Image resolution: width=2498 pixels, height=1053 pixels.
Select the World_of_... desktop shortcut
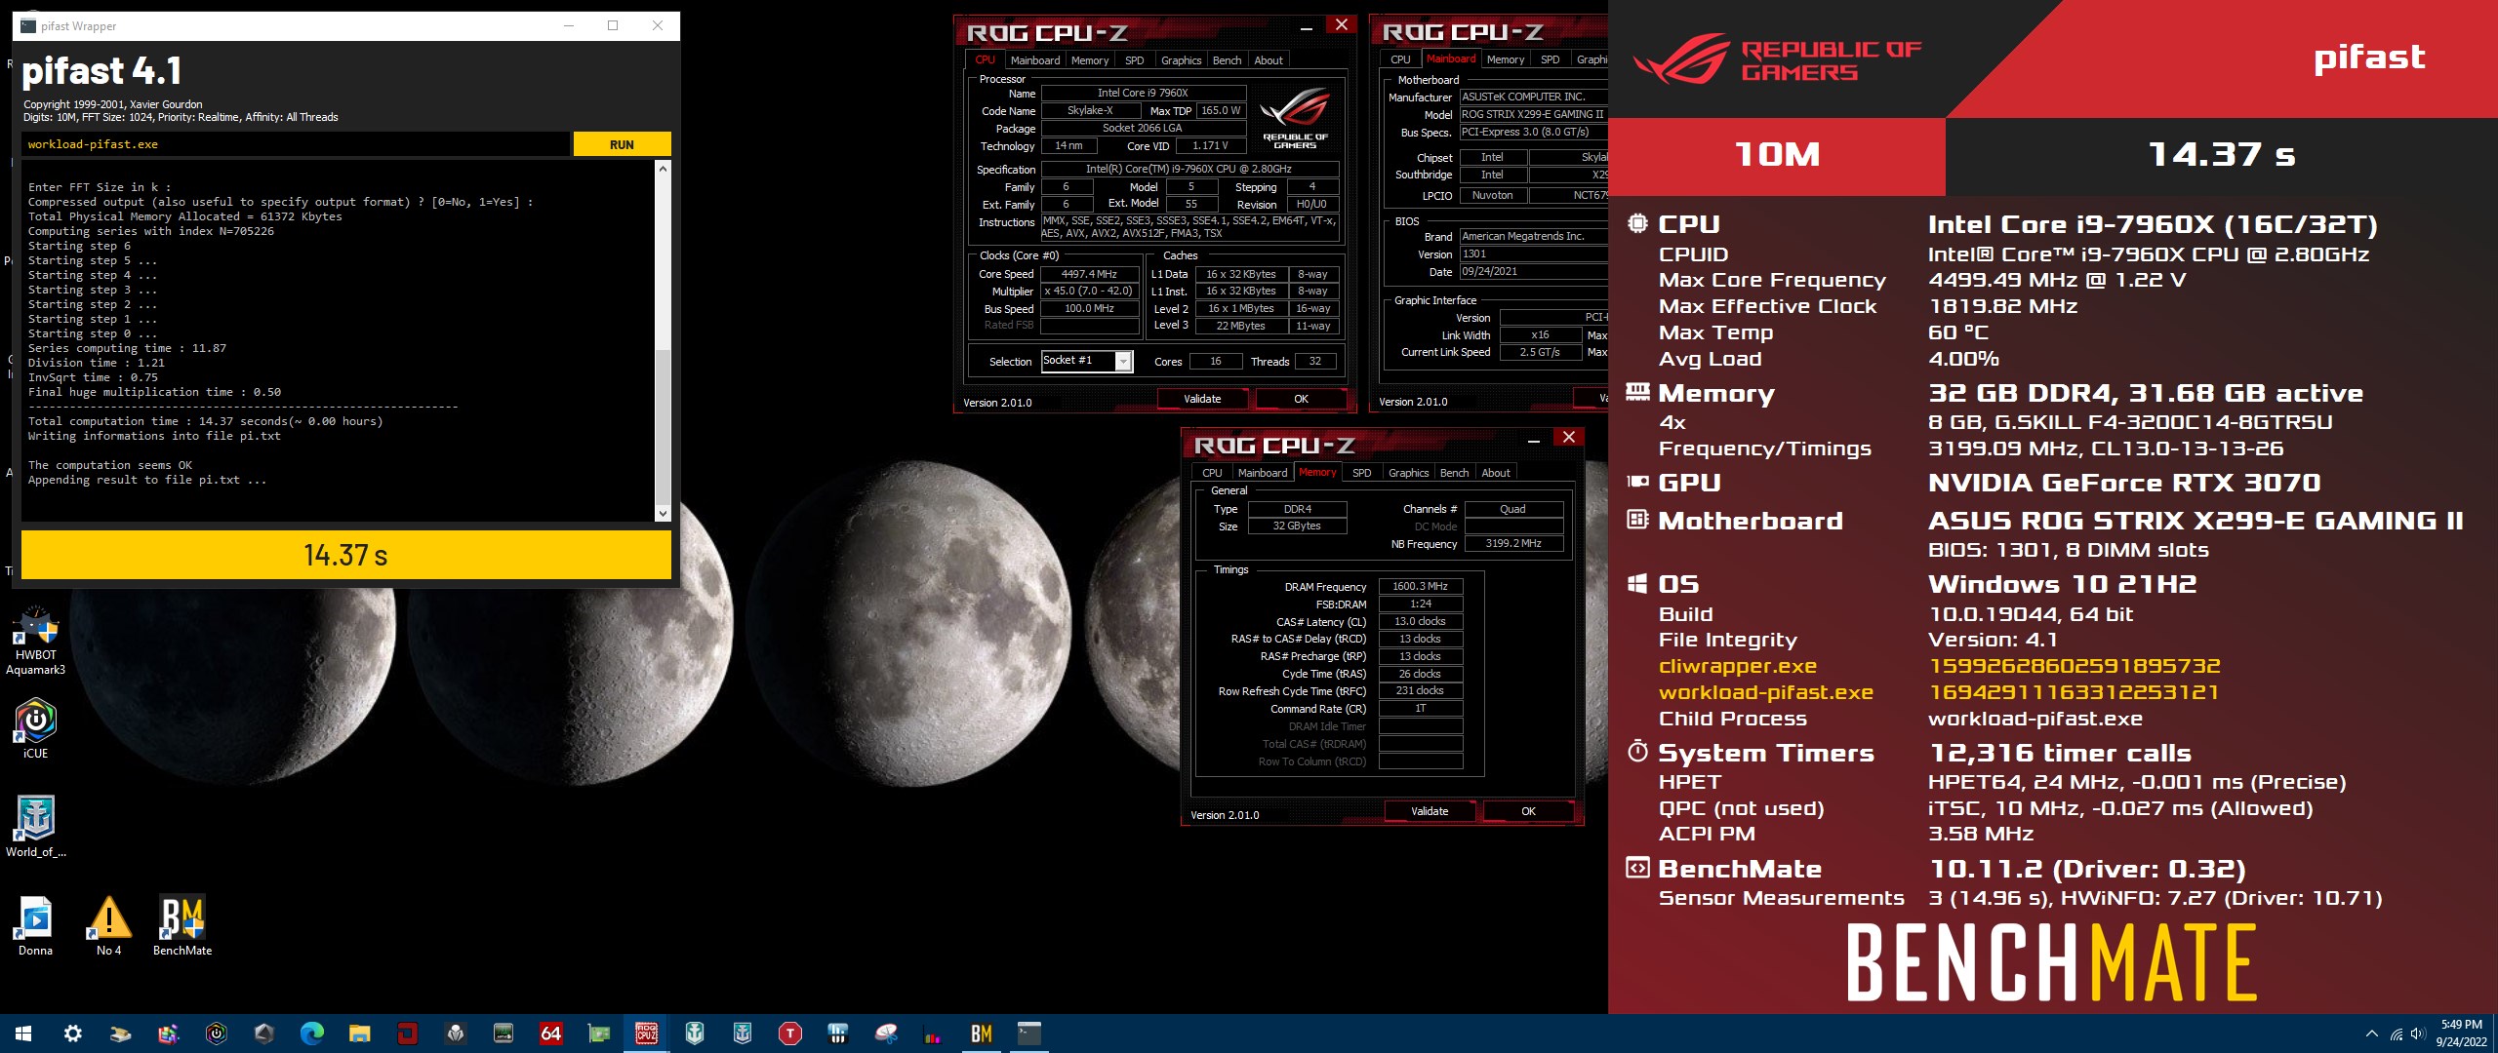click(36, 827)
